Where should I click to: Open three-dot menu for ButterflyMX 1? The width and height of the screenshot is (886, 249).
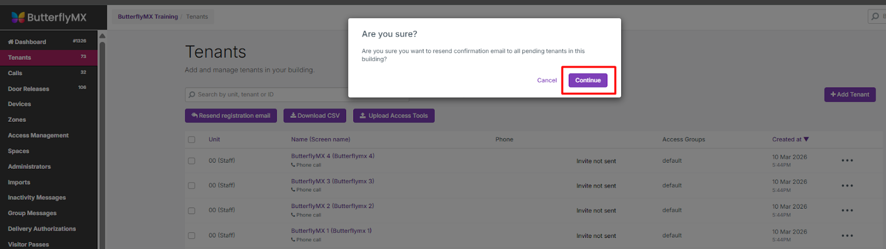pyautogui.click(x=847, y=236)
